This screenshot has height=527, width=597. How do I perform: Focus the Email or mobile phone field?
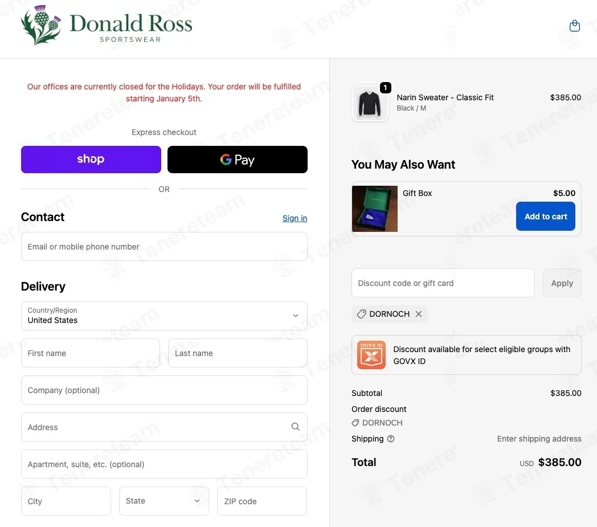(x=164, y=246)
